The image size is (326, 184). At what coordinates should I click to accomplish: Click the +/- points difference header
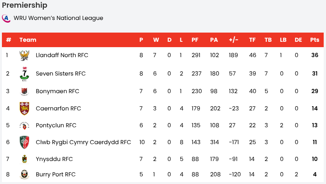233,40
